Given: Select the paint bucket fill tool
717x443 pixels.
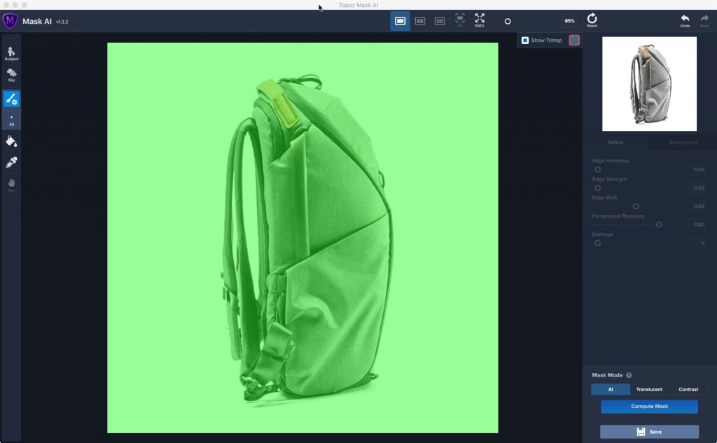Looking at the screenshot, I should click(x=11, y=141).
